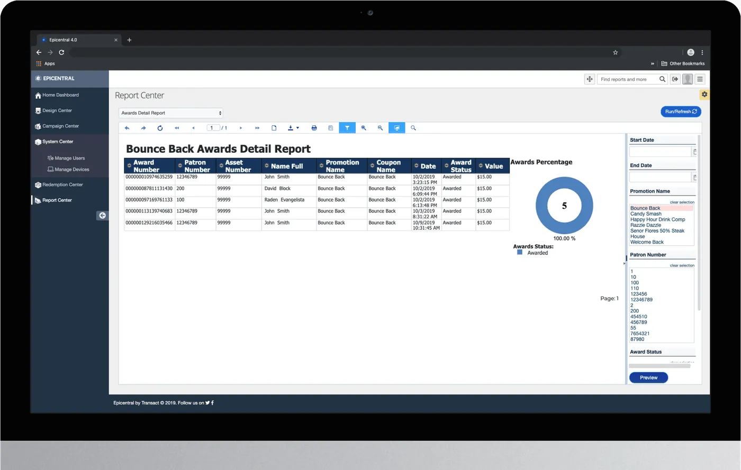Toggle the interactive view icon in toolbar
This screenshot has height=470, width=741.
(396, 128)
